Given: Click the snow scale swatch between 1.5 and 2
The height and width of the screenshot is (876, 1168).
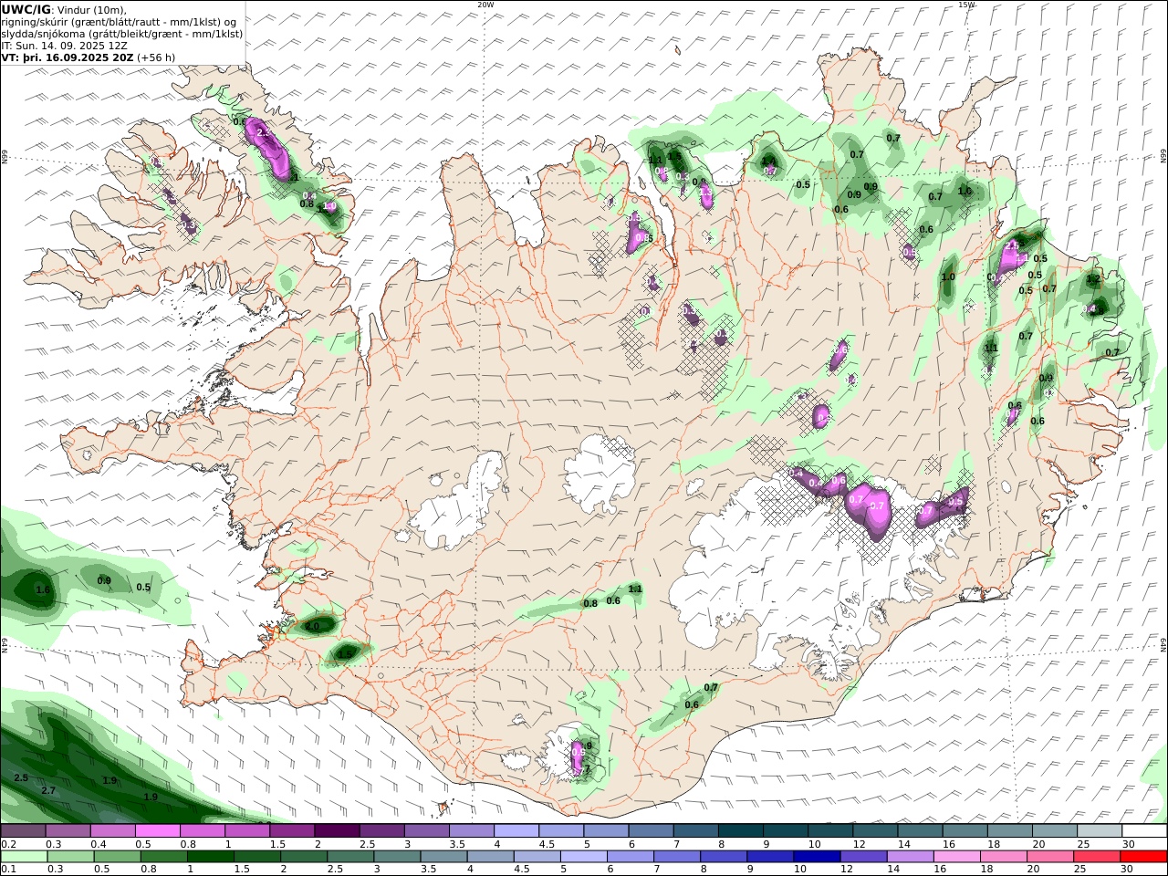Looking at the screenshot, I should pyautogui.click(x=292, y=831).
